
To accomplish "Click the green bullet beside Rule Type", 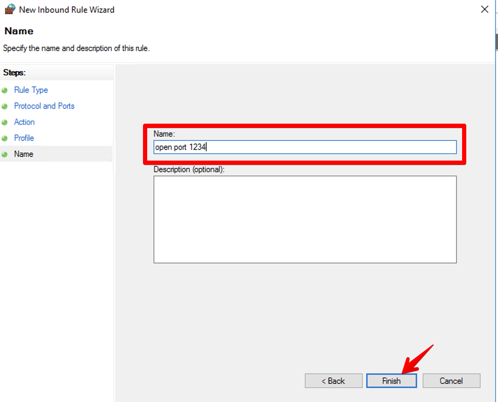I will pyautogui.click(x=5, y=90).
